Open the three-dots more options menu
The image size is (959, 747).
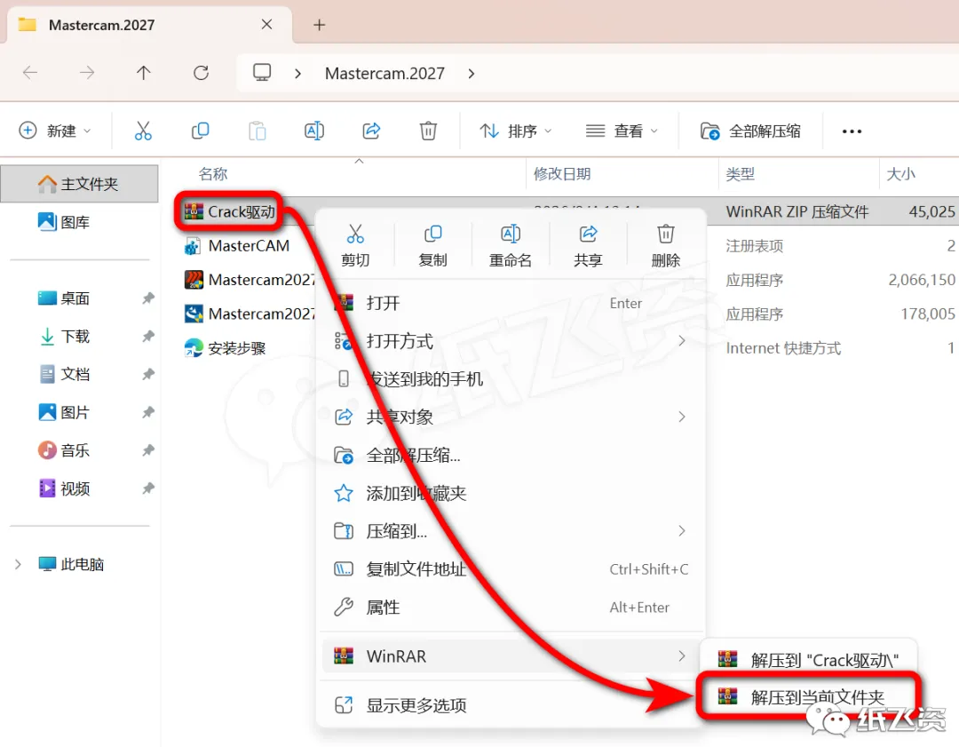click(x=852, y=131)
